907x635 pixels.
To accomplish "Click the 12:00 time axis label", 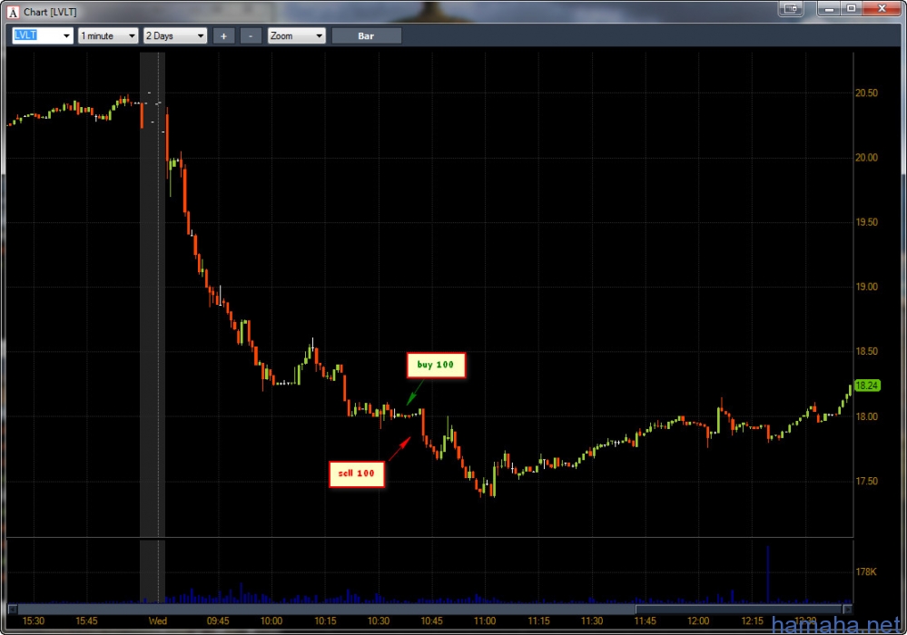I will (x=698, y=621).
